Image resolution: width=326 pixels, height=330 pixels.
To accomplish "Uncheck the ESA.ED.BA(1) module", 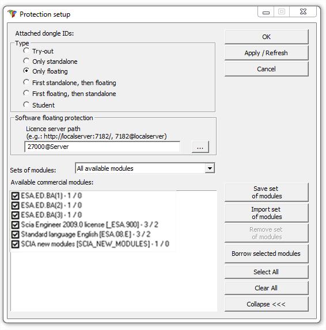I will point(15,195).
